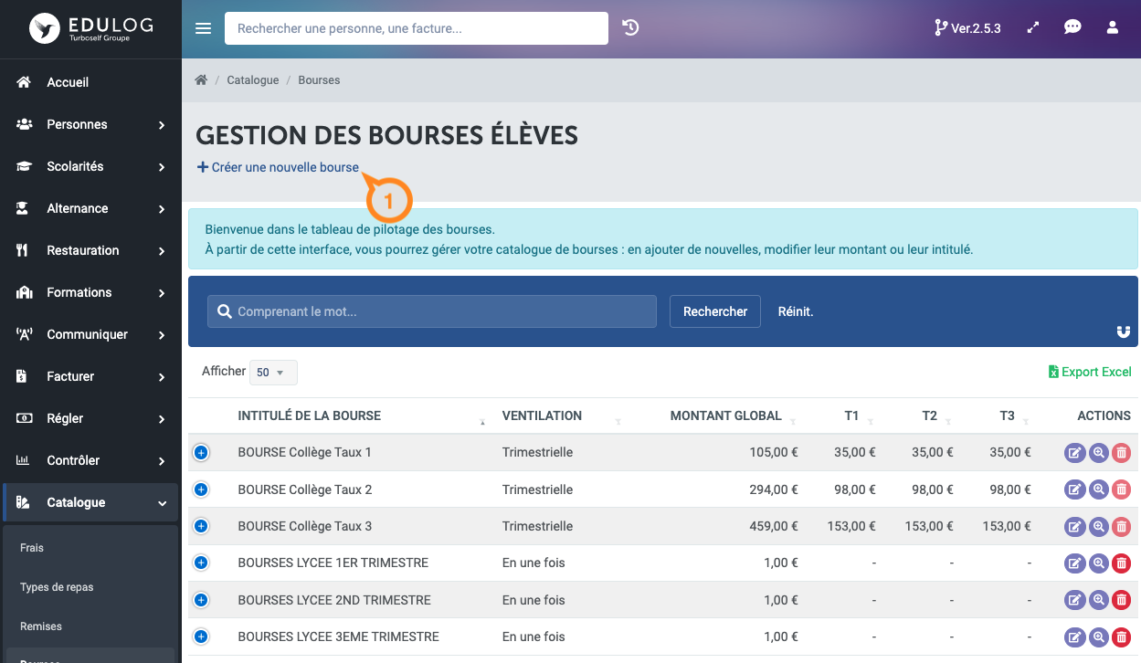Expand the Alternance sidebar menu

[x=90, y=208]
